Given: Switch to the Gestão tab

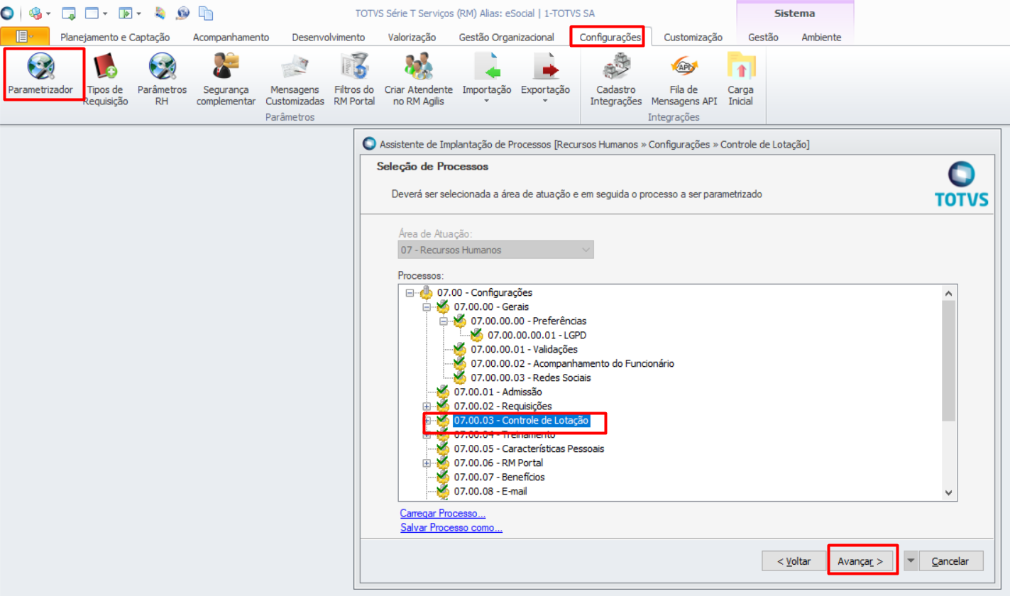Looking at the screenshot, I should tap(763, 37).
